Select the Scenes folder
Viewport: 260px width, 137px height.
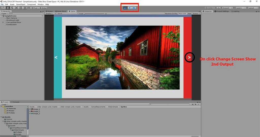[x=9, y=119]
